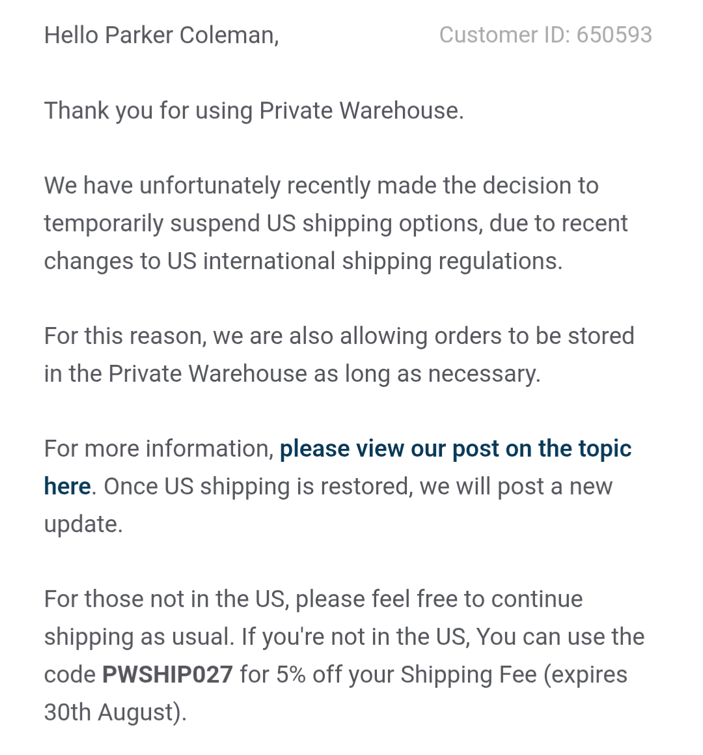Click "5% off your Shipping Fee" text
The width and height of the screenshot is (703, 755).
pos(406,674)
